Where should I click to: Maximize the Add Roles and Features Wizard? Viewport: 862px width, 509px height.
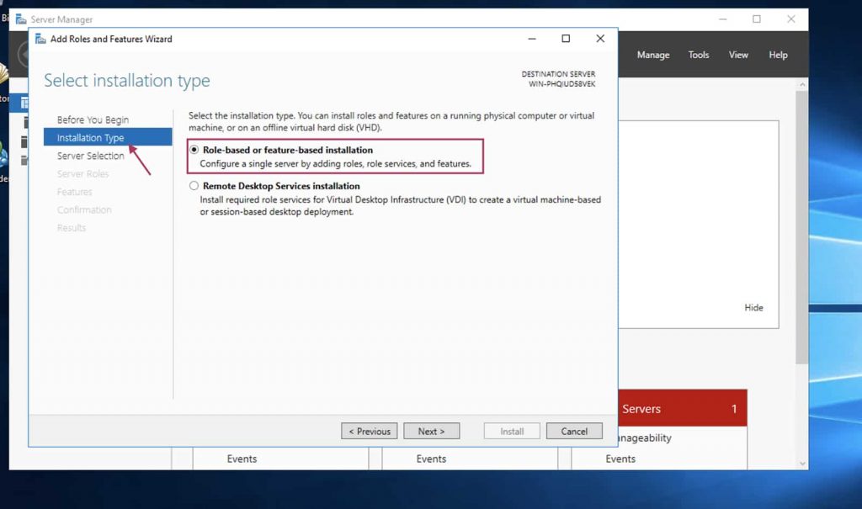pos(566,39)
